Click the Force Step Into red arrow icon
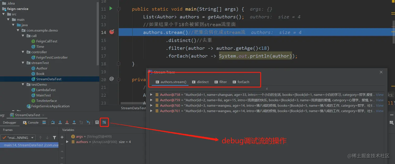This screenshot has width=395, height=164. [x=67, y=122]
